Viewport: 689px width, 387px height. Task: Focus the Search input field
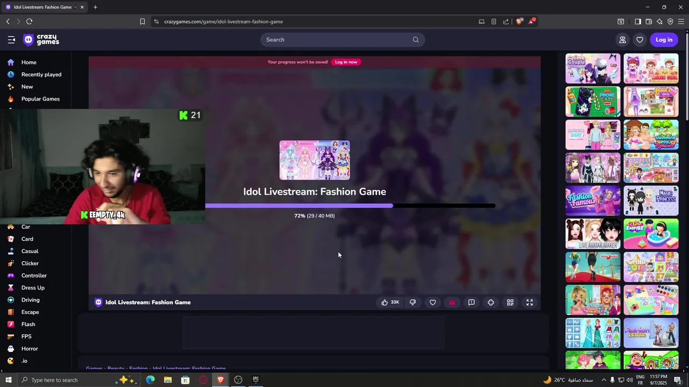(x=342, y=40)
